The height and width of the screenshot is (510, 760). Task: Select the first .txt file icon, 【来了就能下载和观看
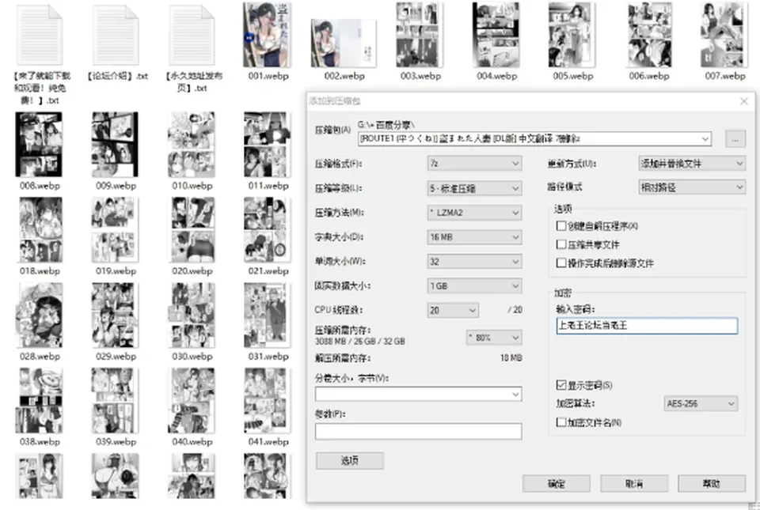[x=40, y=35]
